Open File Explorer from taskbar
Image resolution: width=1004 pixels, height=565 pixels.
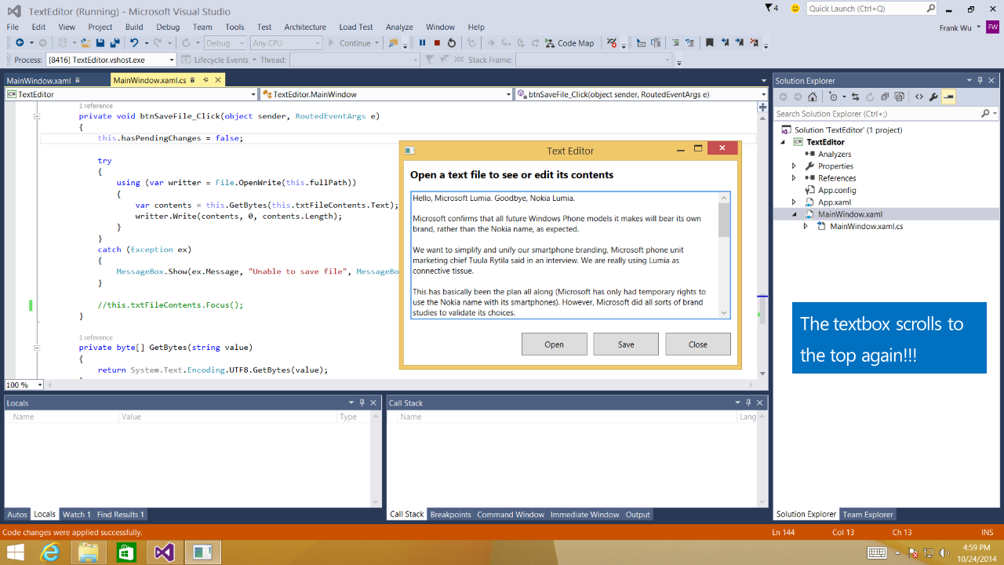89,552
